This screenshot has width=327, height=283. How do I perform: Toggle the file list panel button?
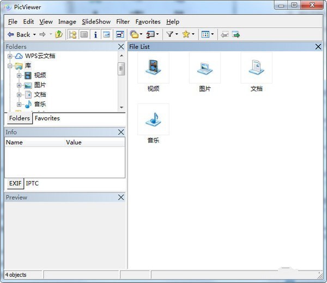click(84, 34)
